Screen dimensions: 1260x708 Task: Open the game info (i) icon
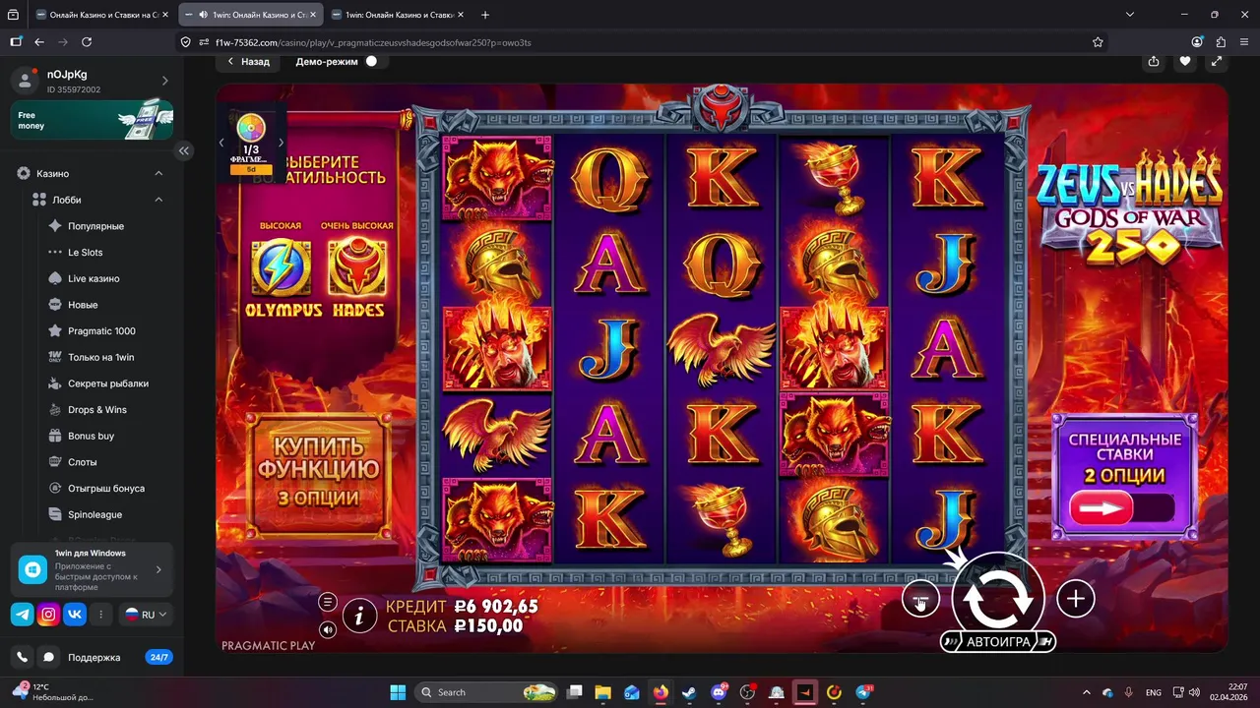pos(360,617)
